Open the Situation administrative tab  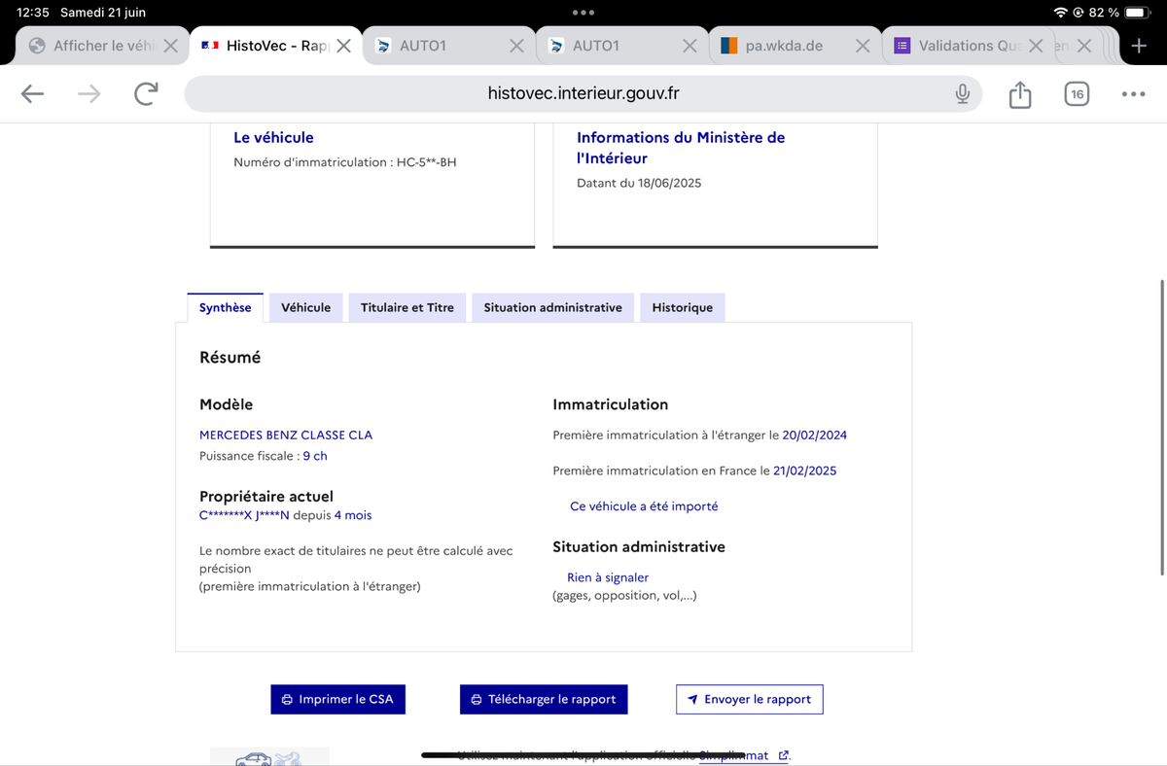click(552, 307)
